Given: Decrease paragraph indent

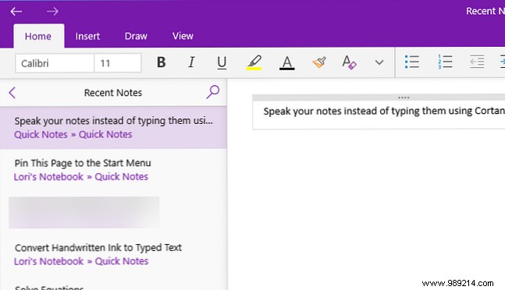Looking at the screenshot, I should [477, 62].
